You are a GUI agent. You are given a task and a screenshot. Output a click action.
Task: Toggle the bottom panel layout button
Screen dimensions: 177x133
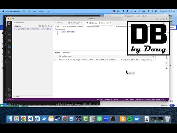(160, 19)
